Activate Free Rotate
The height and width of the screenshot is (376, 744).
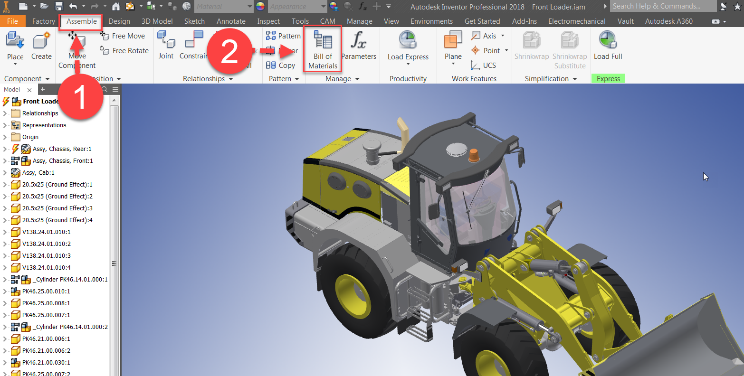click(x=124, y=50)
